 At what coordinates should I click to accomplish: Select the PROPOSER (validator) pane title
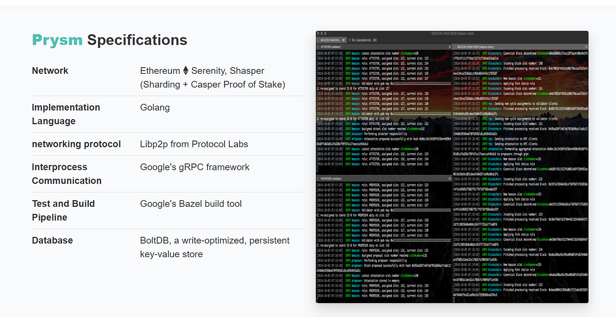[x=331, y=178]
